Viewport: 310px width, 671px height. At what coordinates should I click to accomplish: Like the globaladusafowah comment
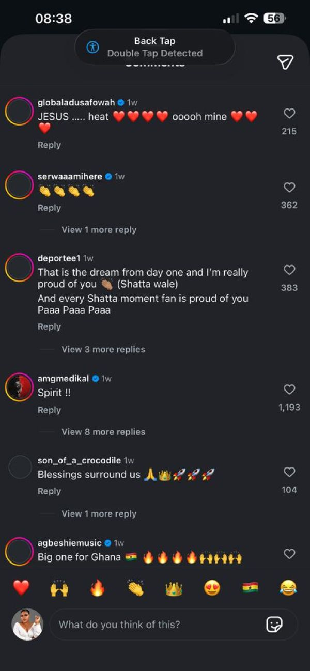pyautogui.click(x=289, y=114)
